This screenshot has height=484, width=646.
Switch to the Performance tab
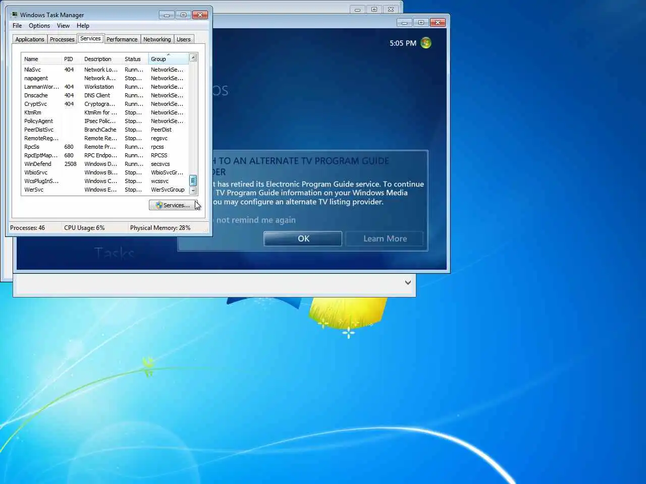pos(122,39)
